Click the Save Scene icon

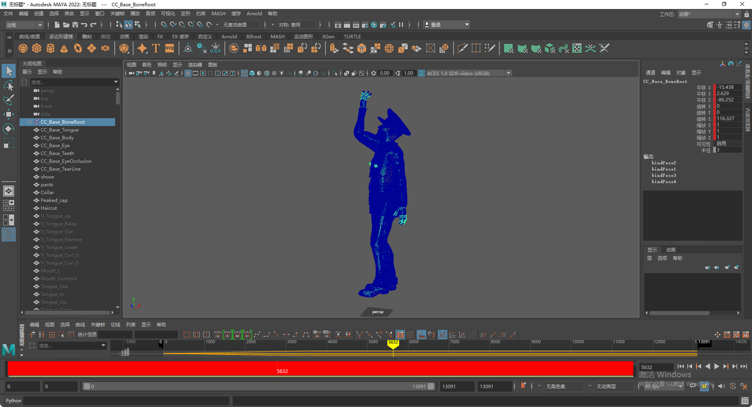75,25
